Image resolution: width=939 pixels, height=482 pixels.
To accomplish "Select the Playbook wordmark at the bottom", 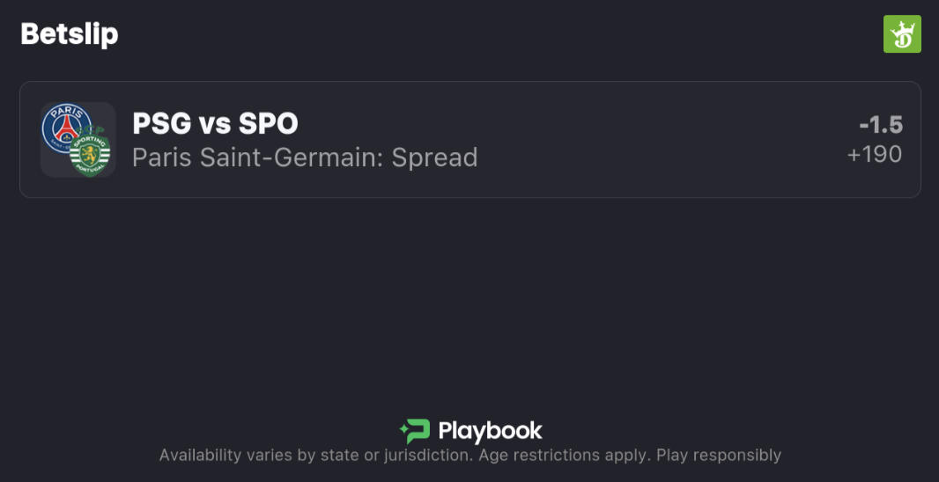I will click(x=490, y=431).
